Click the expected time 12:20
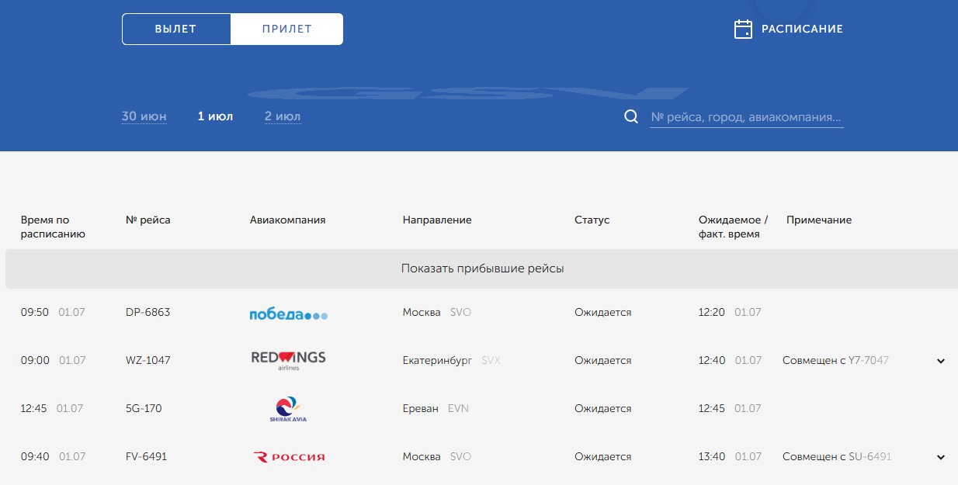This screenshot has width=958, height=485. pos(712,312)
